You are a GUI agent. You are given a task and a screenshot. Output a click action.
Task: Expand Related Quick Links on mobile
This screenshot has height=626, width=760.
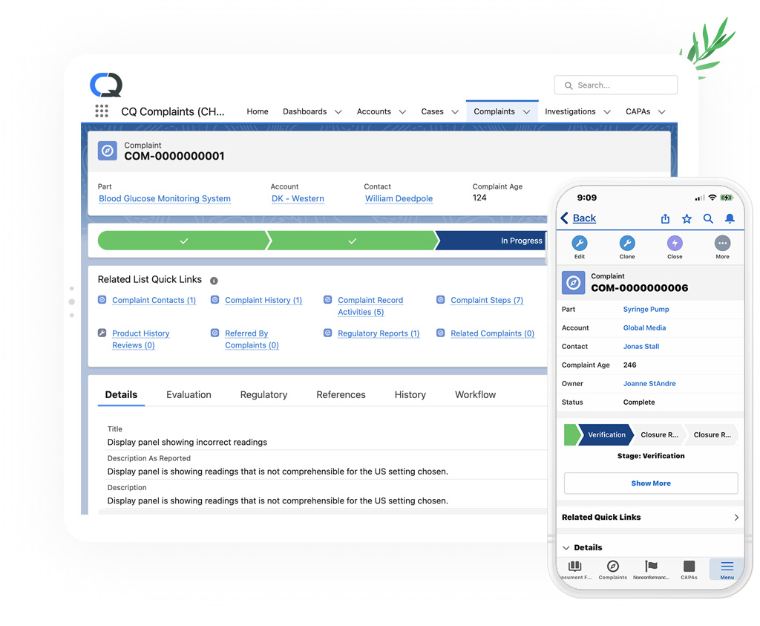click(x=736, y=518)
